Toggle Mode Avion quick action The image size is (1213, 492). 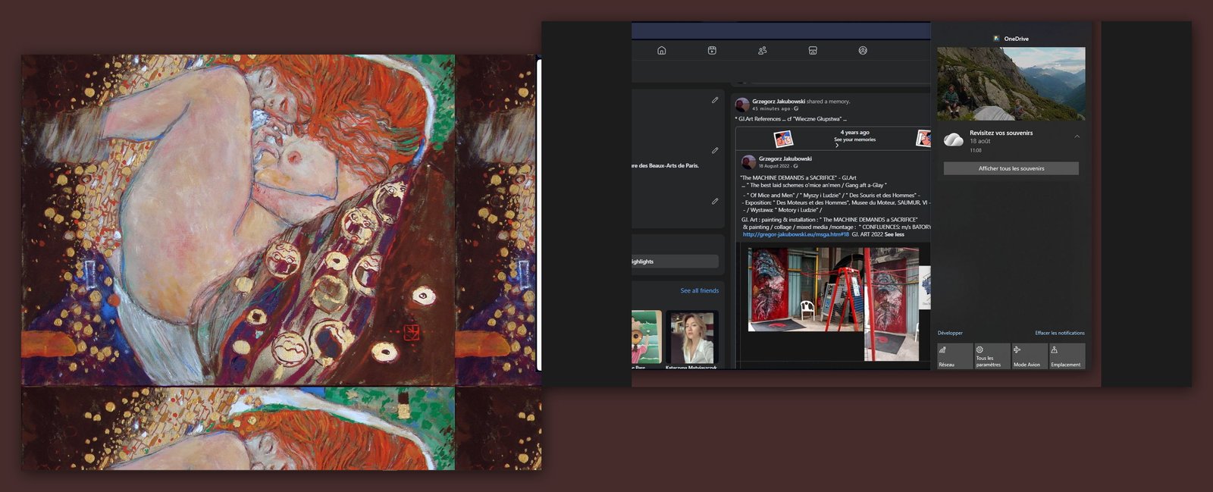[1030, 356]
